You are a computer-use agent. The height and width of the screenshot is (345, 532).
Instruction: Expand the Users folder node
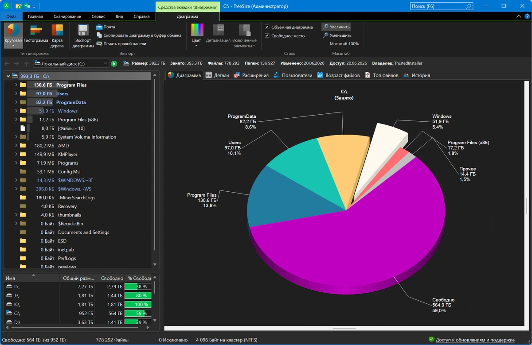pos(16,93)
